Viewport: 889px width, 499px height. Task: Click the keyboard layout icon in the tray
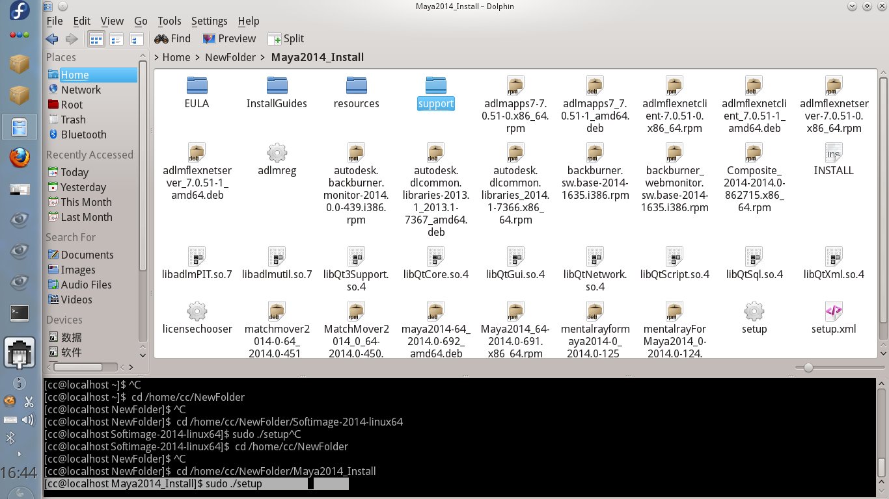tap(10, 420)
